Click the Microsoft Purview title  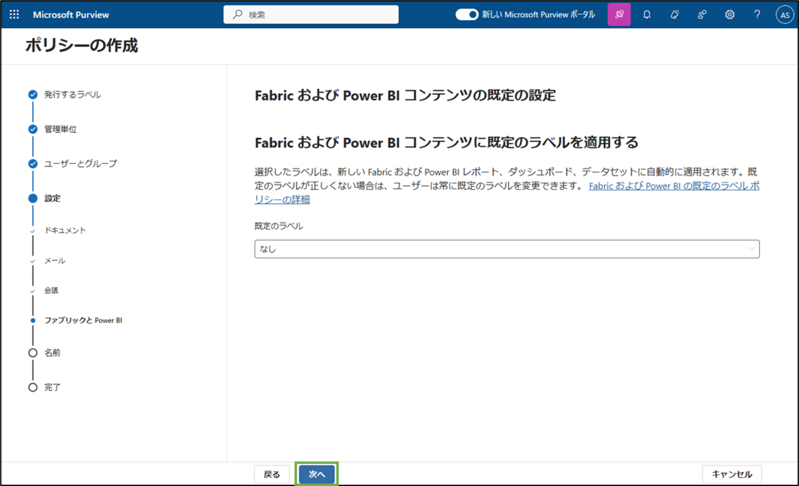click(x=71, y=15)
